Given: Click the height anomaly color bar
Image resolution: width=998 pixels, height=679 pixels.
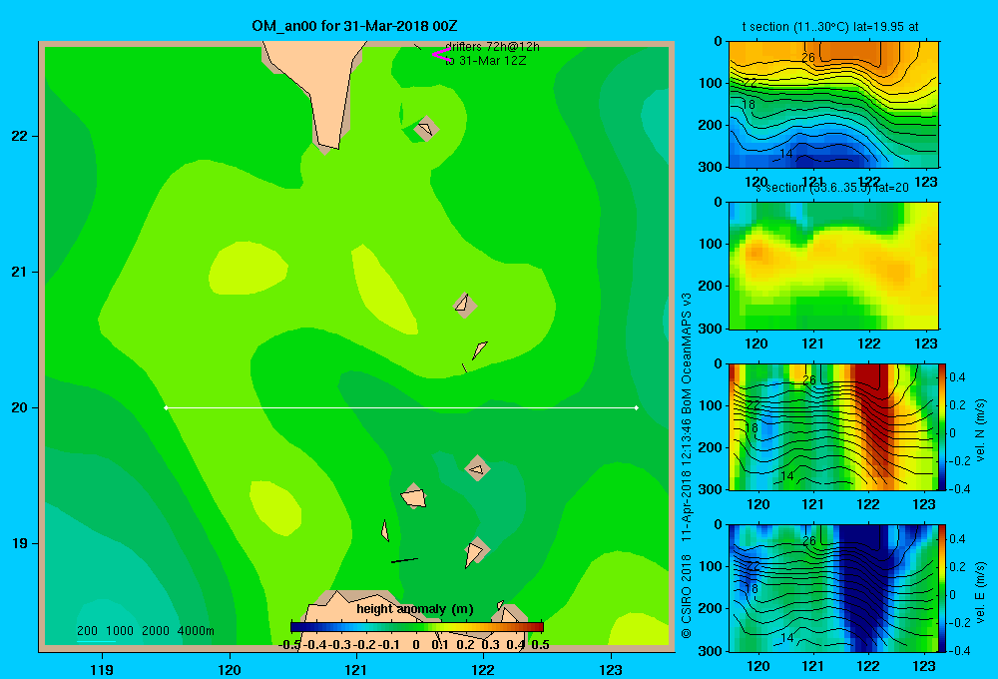Looking at the screenshot, I should tap(417, 627).
